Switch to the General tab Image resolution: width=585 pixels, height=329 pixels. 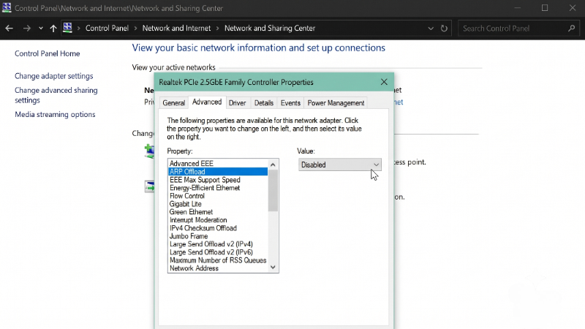tap(174, 103)
